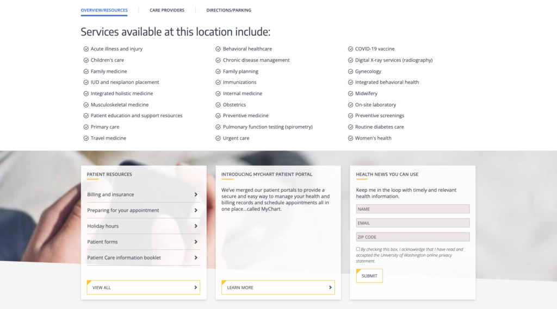
Task: Open the Directions/Parking tab
Action: [x=229, y=10]
